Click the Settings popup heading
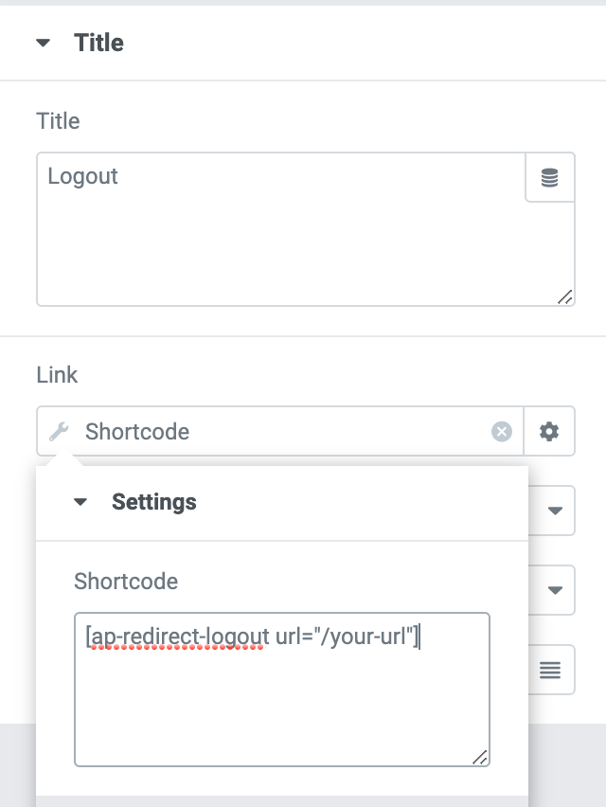Image resolution: width=606 pixels, height=807 pixels. 154,502
